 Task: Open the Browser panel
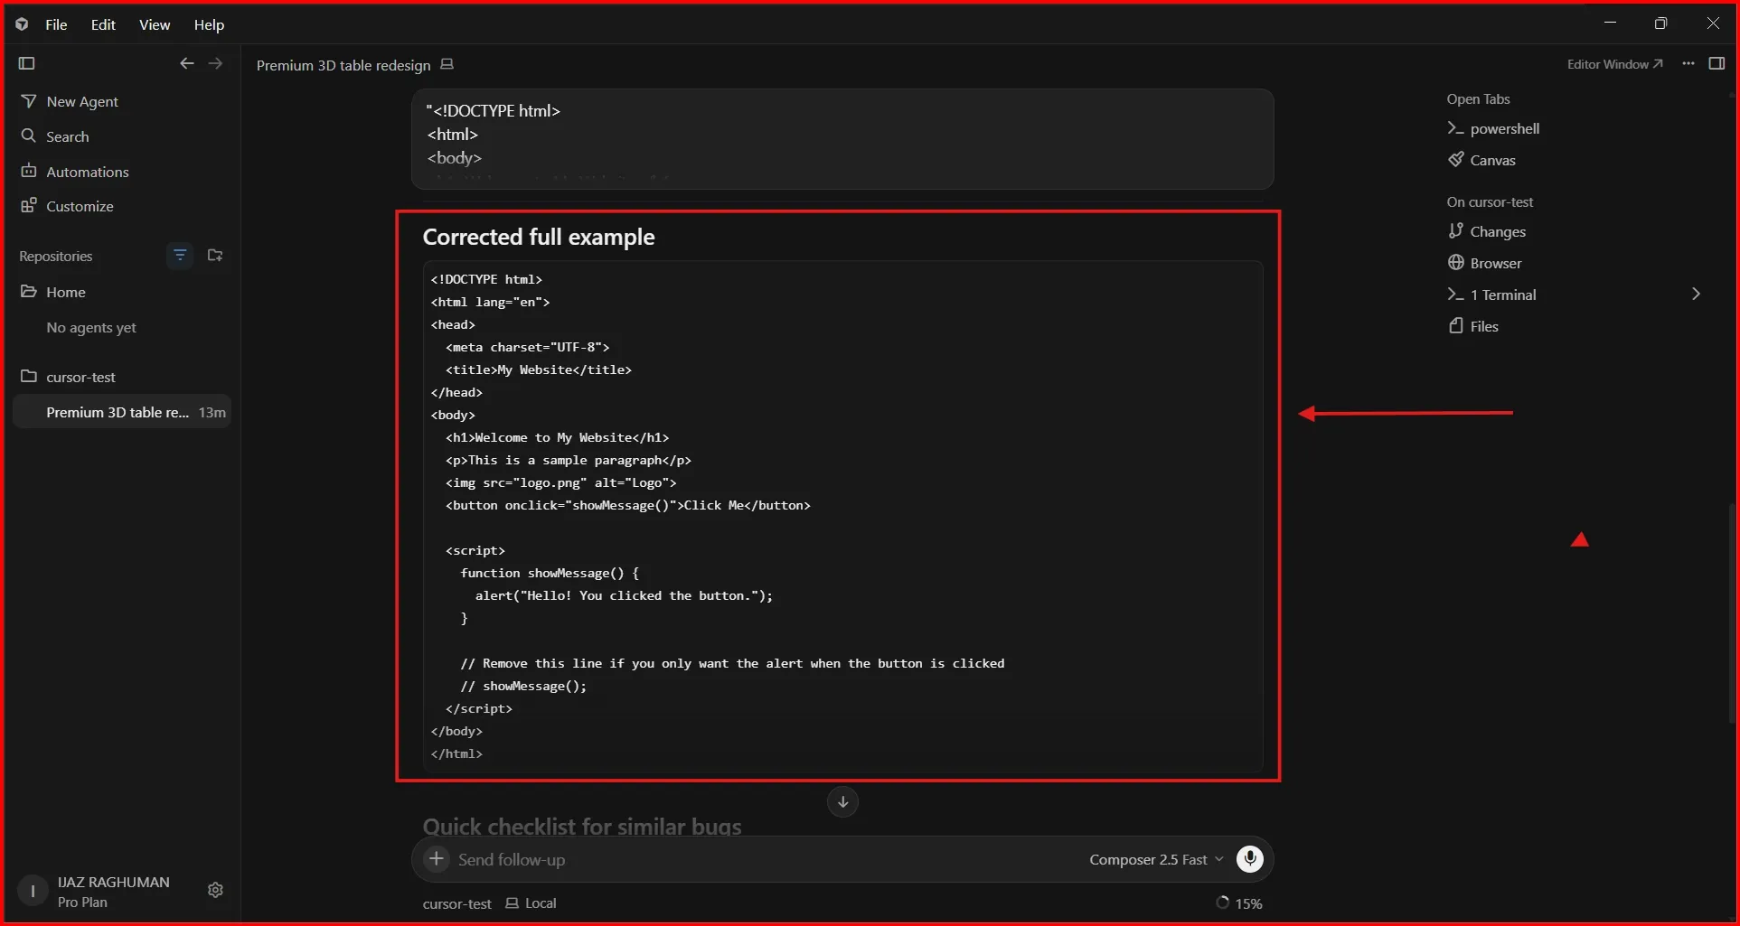pos(1485,263)
